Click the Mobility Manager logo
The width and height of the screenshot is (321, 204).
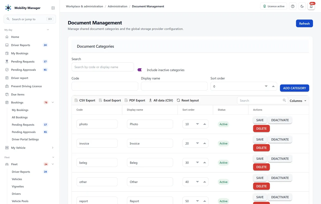pyautogui.click(x=8, y=8)
